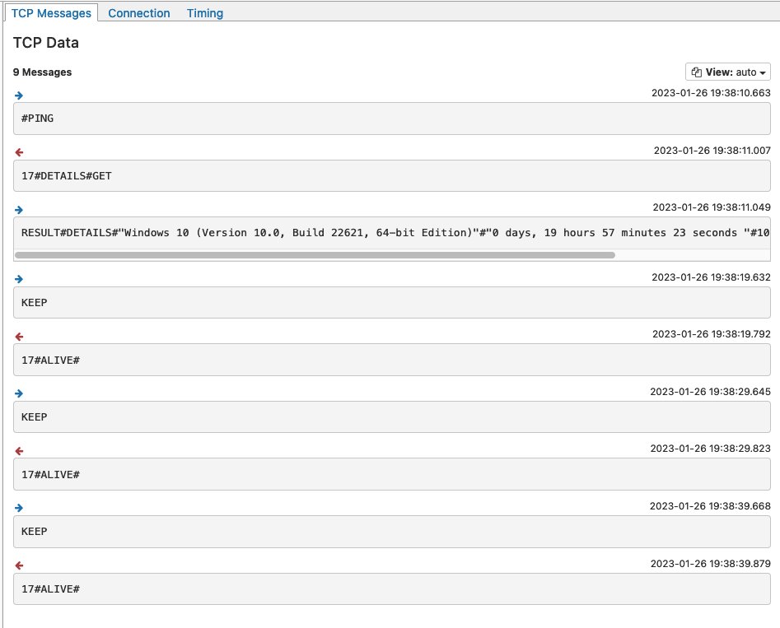The height and width of the screenshot is (628, 780).
Task: Select the #PING message text
Action: [x=37, y=119]
